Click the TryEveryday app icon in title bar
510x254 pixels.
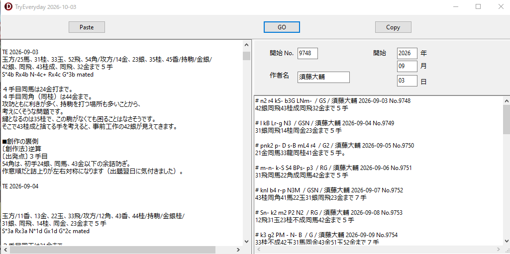[8, 6]
